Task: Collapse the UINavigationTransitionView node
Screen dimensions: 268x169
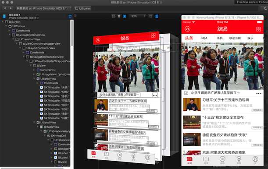Action: pos(24,57)
